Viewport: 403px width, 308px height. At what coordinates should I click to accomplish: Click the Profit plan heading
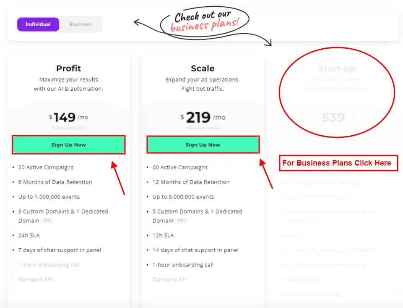click(68, 68)
